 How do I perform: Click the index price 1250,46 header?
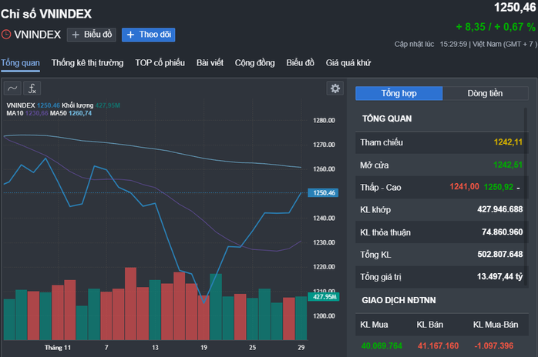click(515, 8)
